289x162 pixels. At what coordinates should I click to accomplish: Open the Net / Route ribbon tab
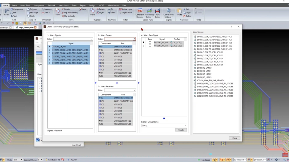[64, 5]
